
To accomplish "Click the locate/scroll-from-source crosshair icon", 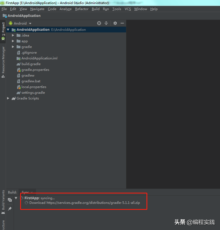I will pyautogui.click(x=99, y=23).
